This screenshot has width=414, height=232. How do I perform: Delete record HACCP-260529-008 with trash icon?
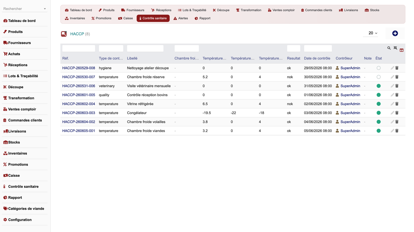click(x=397, y=68)
